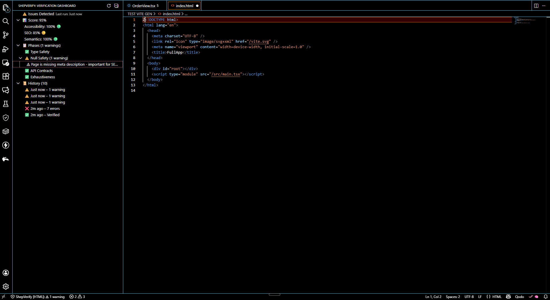
Task: Open the Containers view
Action: coord(6,131)
